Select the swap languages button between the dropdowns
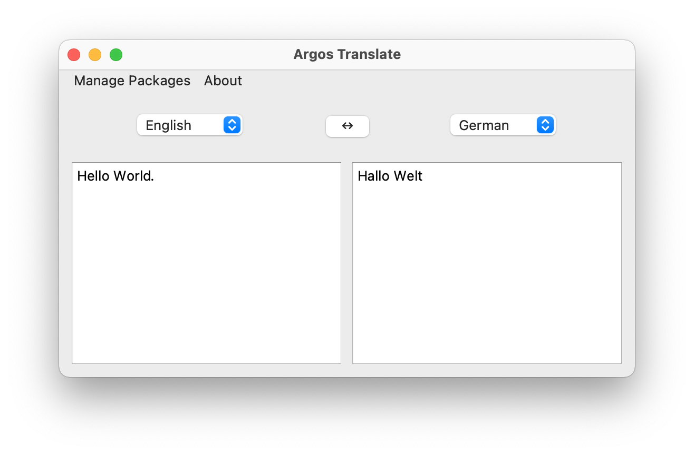This screenshot has width=694, height=455. 347,126
